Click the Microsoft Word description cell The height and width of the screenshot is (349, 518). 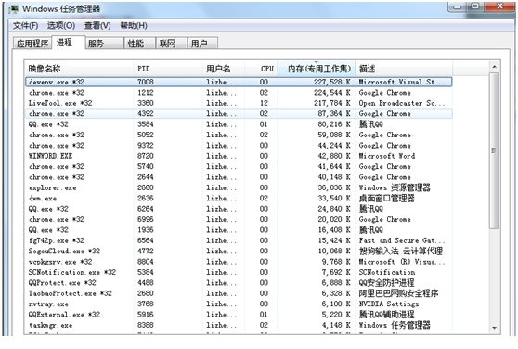(387, 156)
